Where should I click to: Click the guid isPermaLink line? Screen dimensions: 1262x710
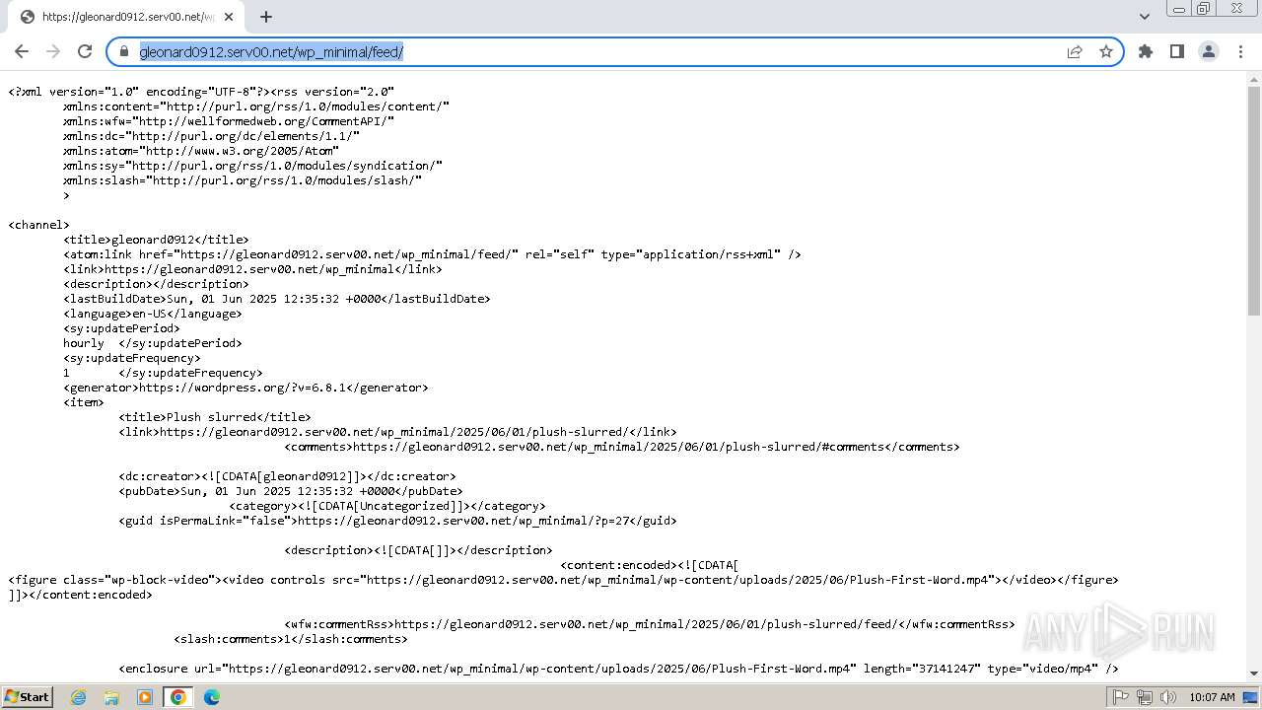pos(397,521)
